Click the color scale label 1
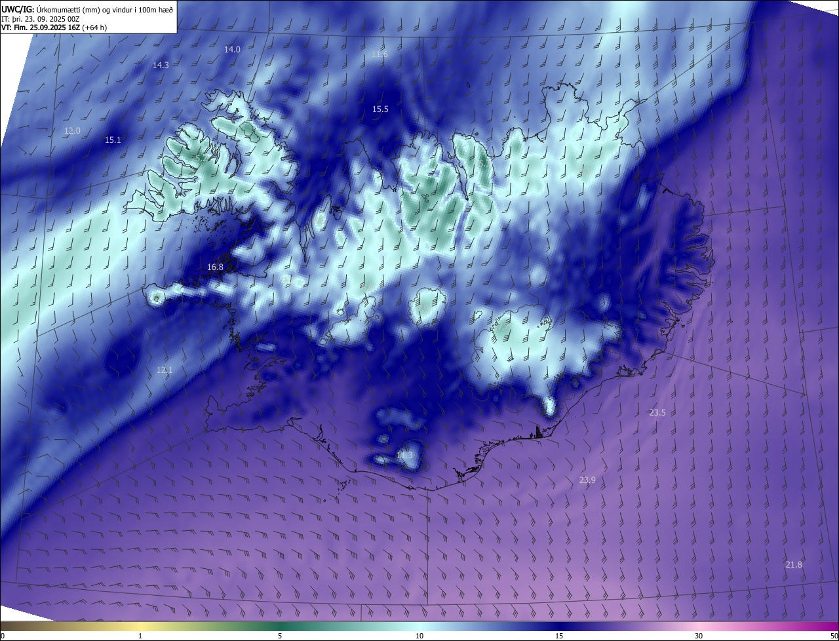 coord(140,636)
